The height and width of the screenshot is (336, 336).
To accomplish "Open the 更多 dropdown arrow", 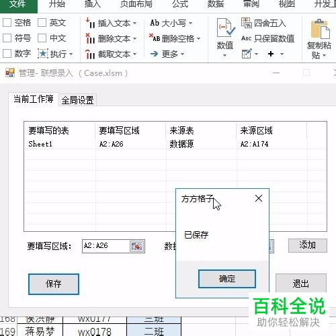I will point(182,54).
